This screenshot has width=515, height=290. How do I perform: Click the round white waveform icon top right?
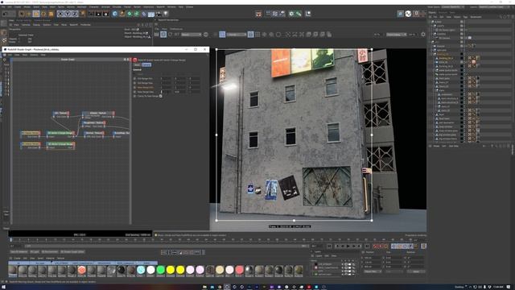(x=408, y=14)
